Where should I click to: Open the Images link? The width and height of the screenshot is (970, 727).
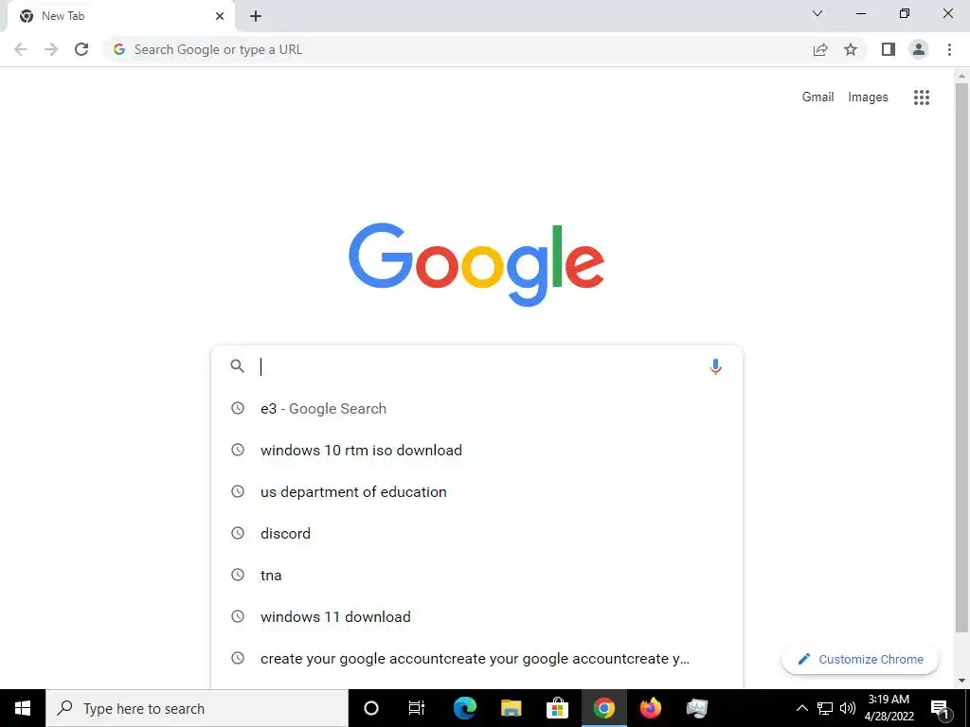tap(868, 98)
